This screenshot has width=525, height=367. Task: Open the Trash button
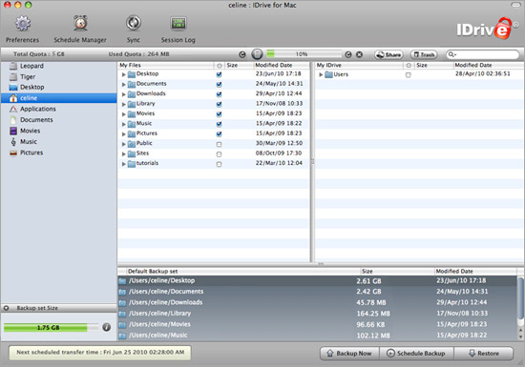point(424,55)
